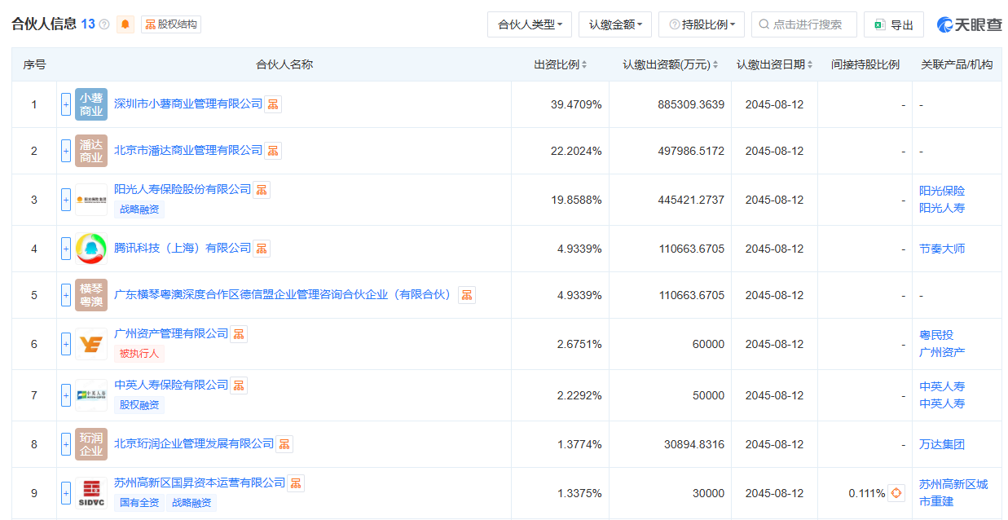
Task: Expand the row for 阳光人寿保险股份有限公司
Action: (66, 200)
